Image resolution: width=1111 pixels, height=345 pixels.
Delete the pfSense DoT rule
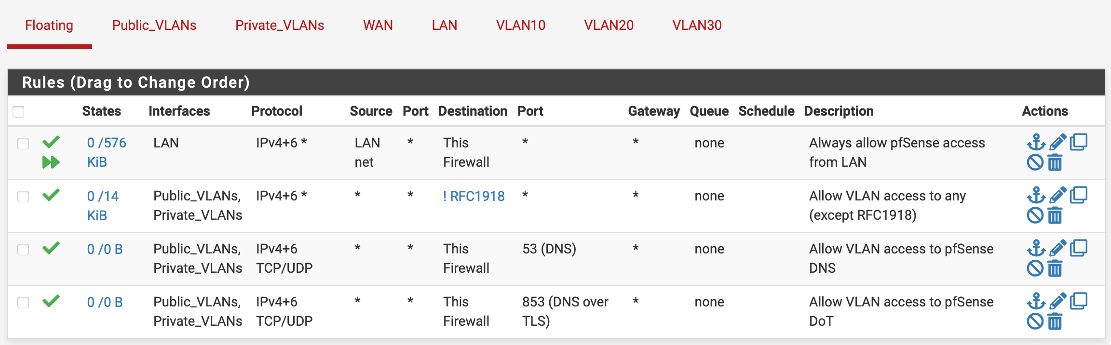pos(1055,321)
